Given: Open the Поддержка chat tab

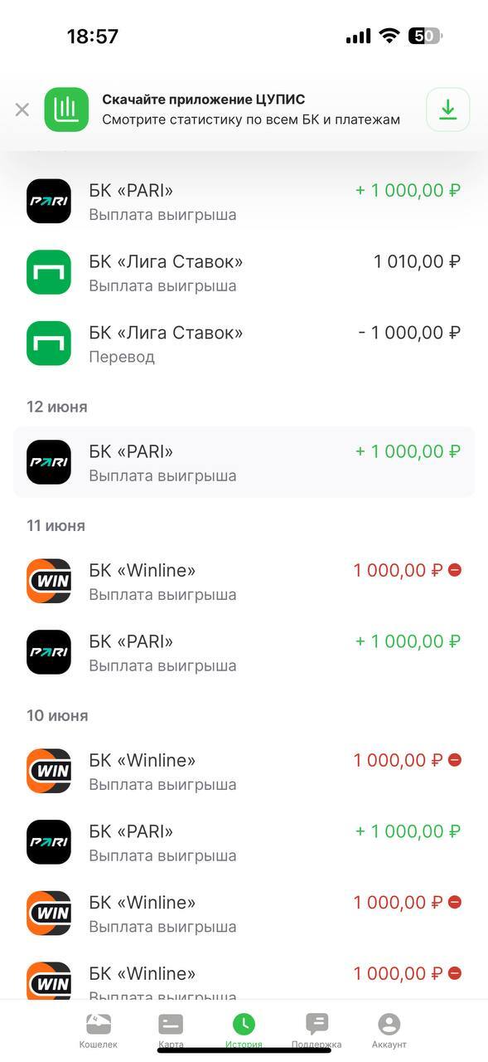Looking at the screenshot, I should [x=316, y=1031].
